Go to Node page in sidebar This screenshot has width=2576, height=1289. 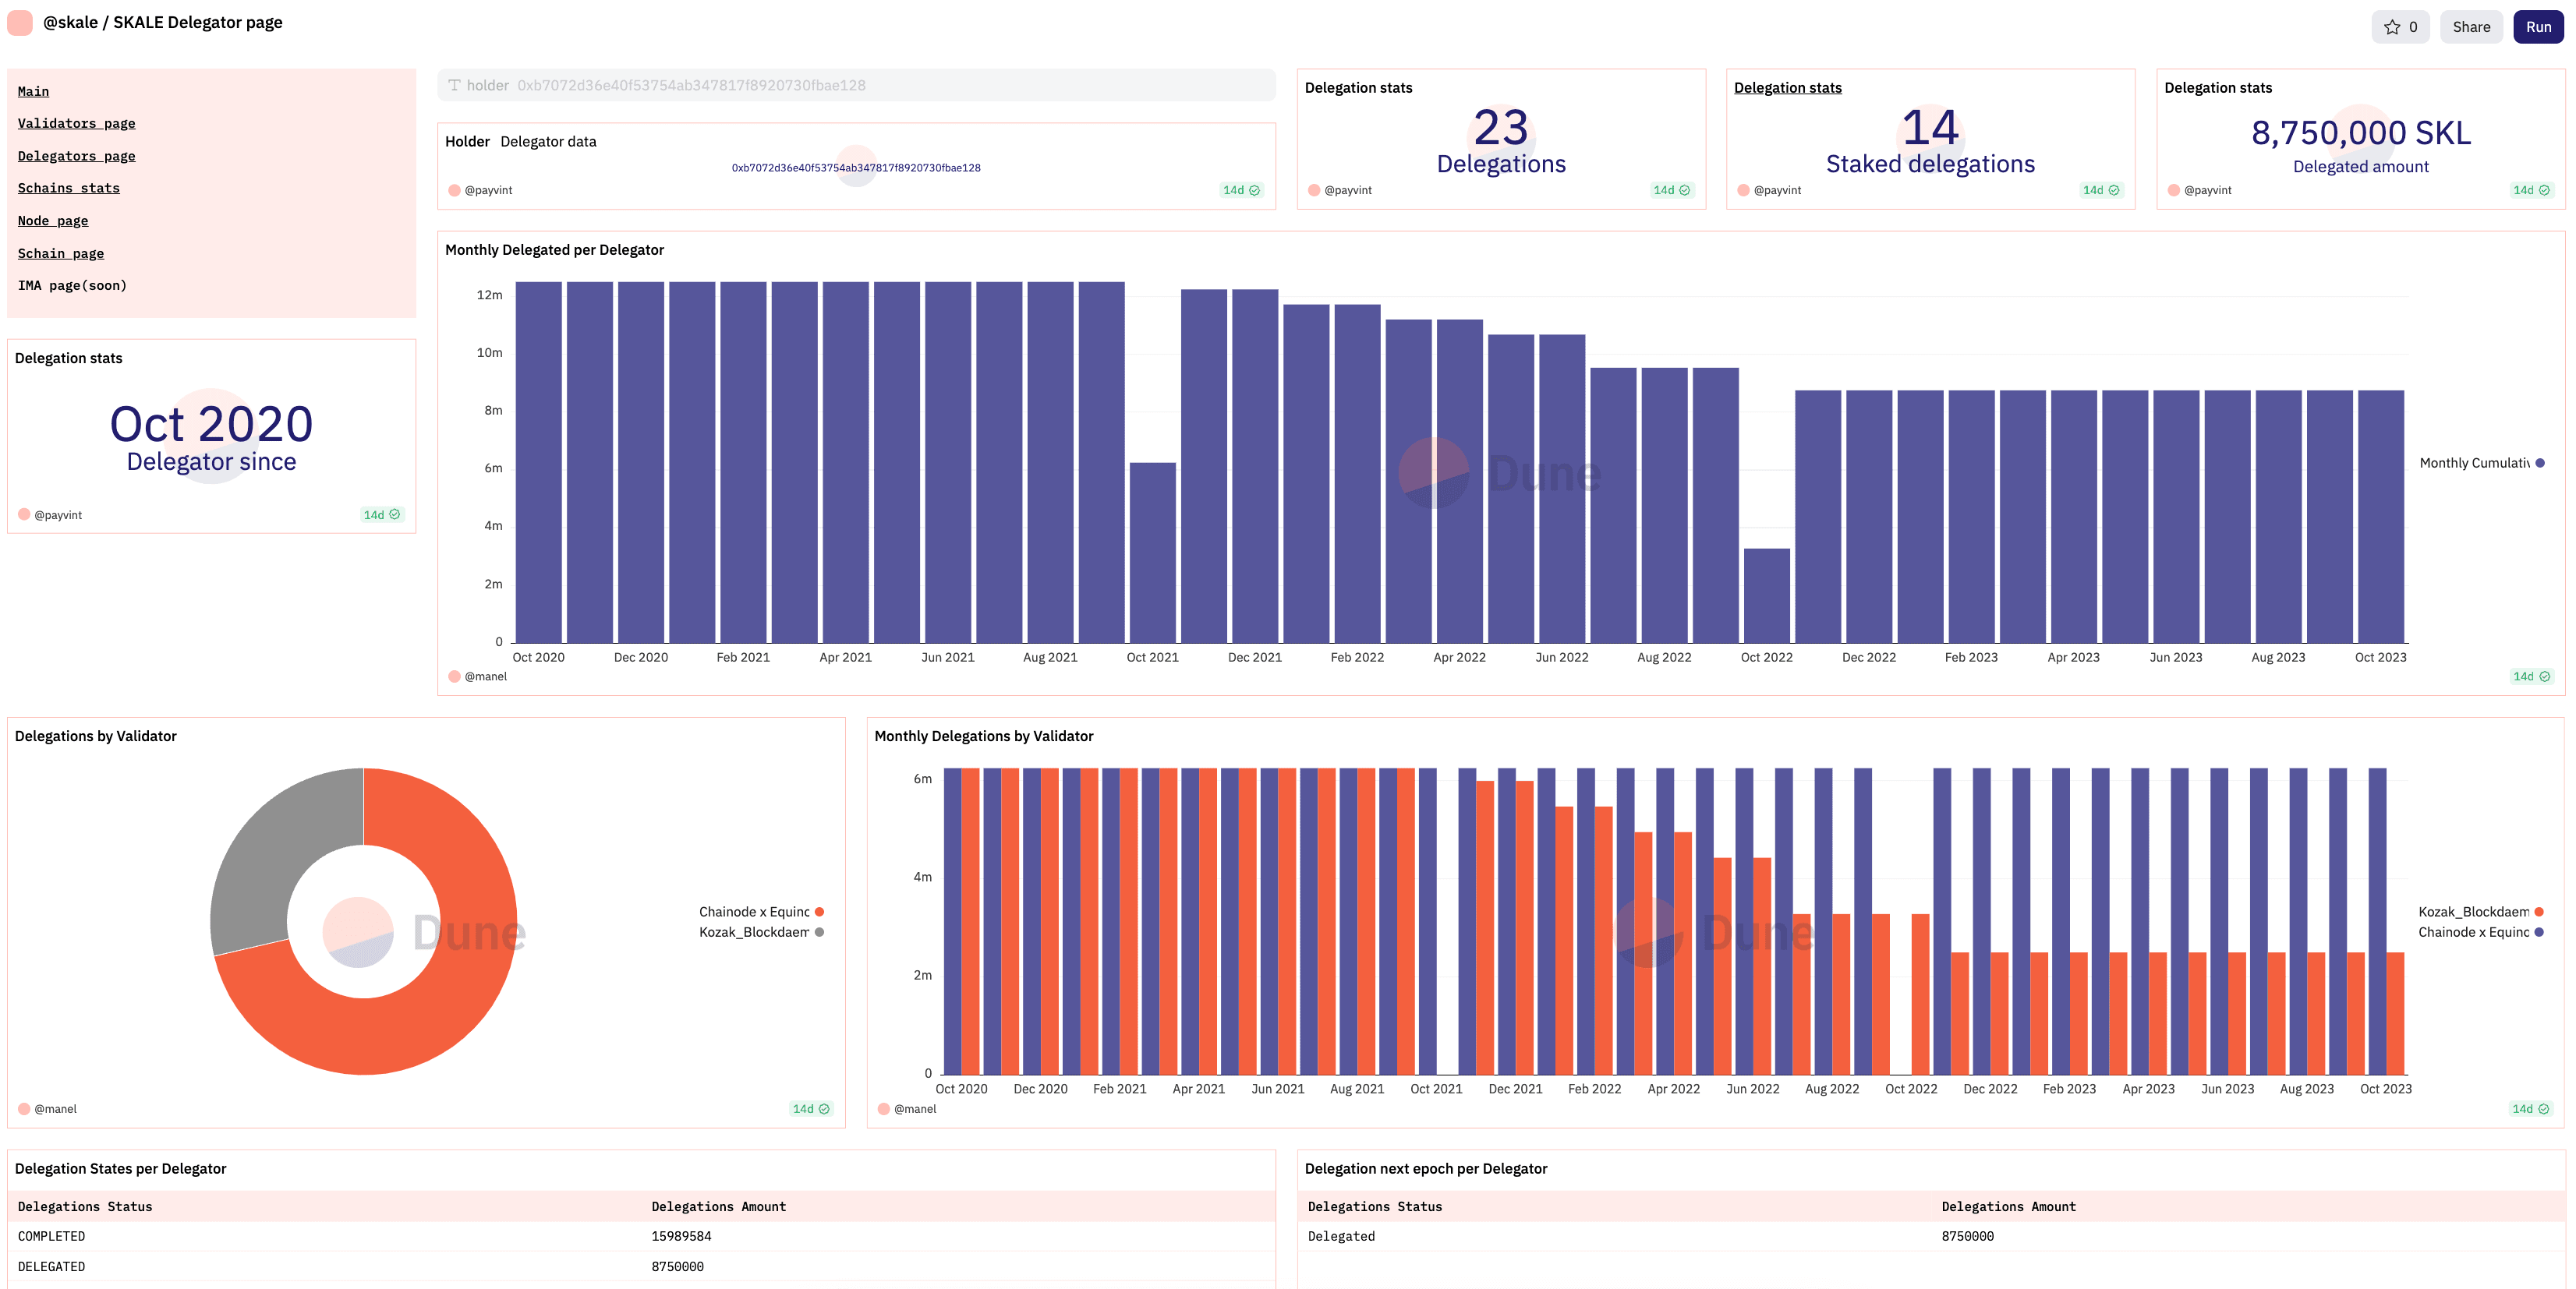52,221
